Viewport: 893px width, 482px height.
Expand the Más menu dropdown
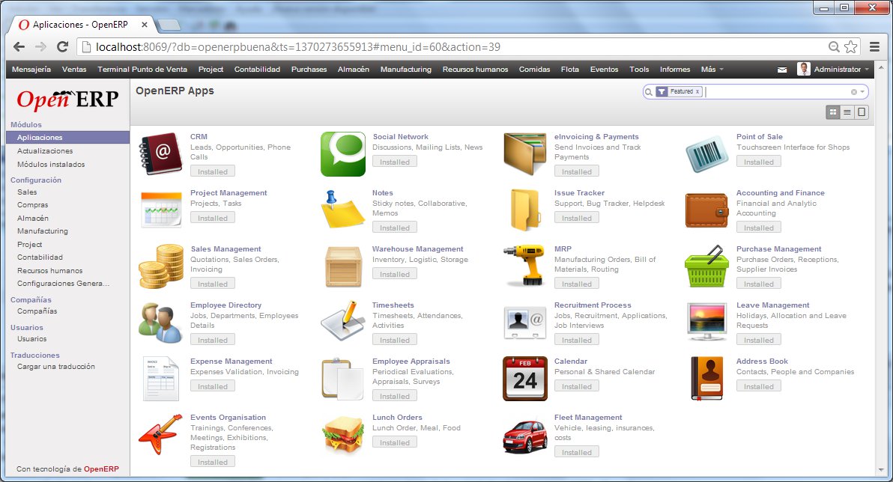click(712, 70)
